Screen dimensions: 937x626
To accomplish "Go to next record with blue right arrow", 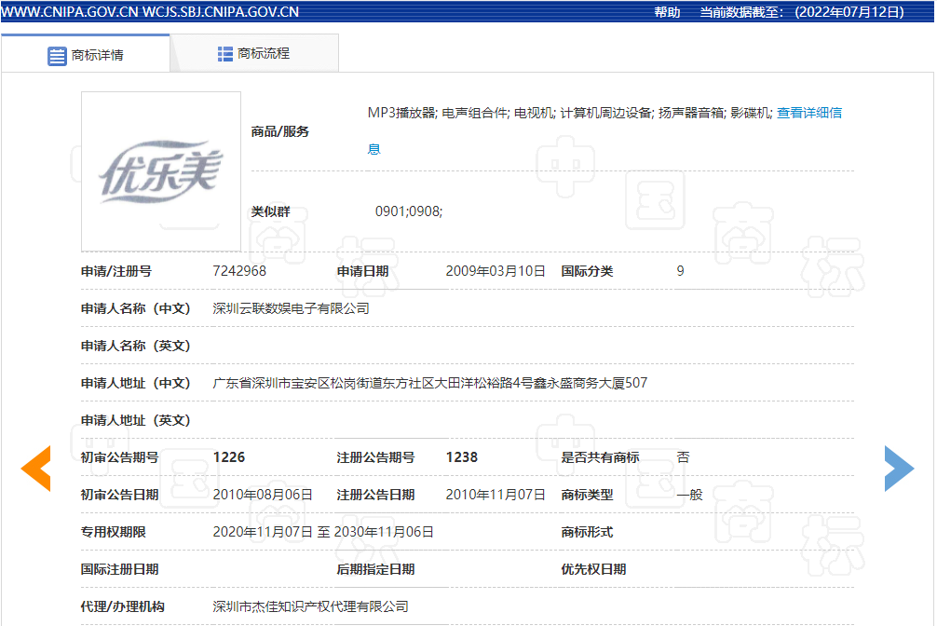I will 899,469.
